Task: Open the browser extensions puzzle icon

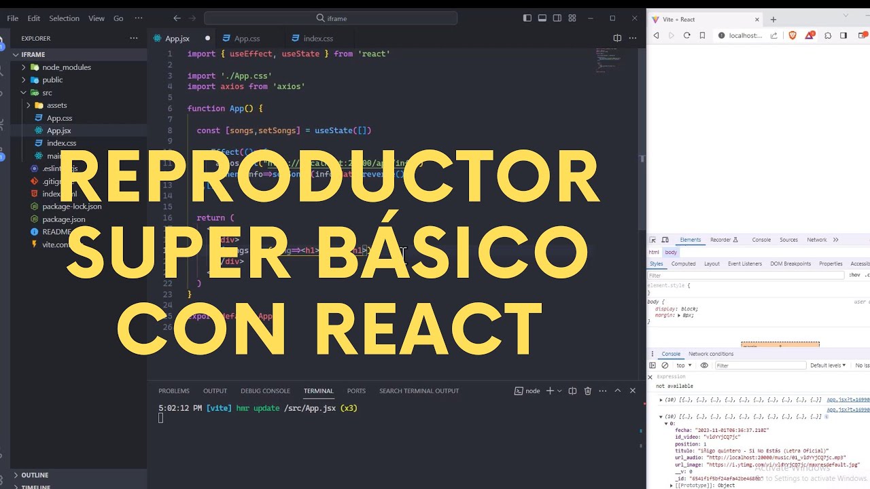Action: pyautogui.click(x=827, y=35)
